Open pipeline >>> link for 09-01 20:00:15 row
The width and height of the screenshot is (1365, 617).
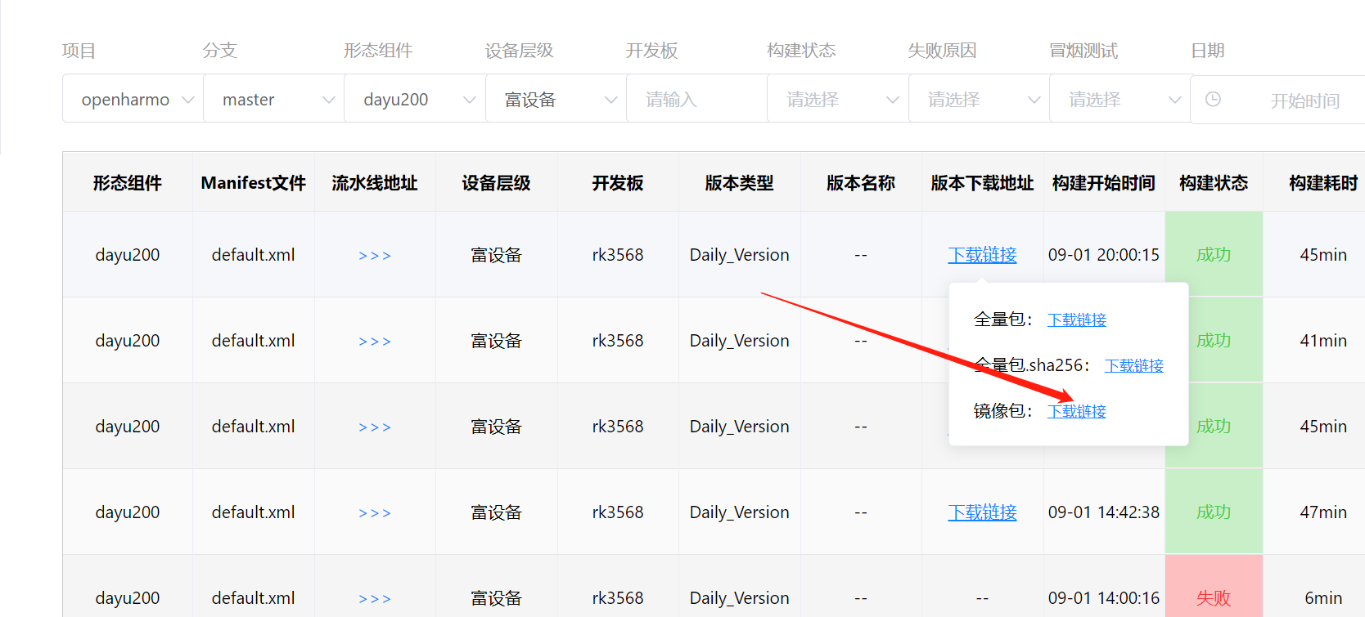[375, 255]
